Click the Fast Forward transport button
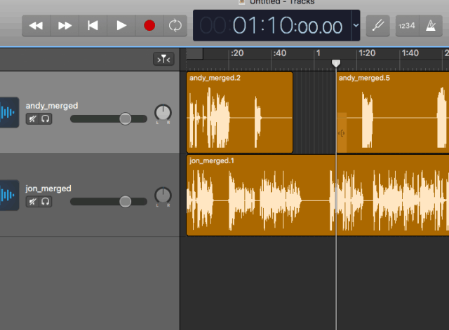Screen dimensions: 449x330 pyautogui.click(x=65, y=26)
